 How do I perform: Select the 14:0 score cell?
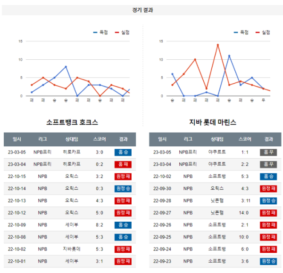pos(244,213)
